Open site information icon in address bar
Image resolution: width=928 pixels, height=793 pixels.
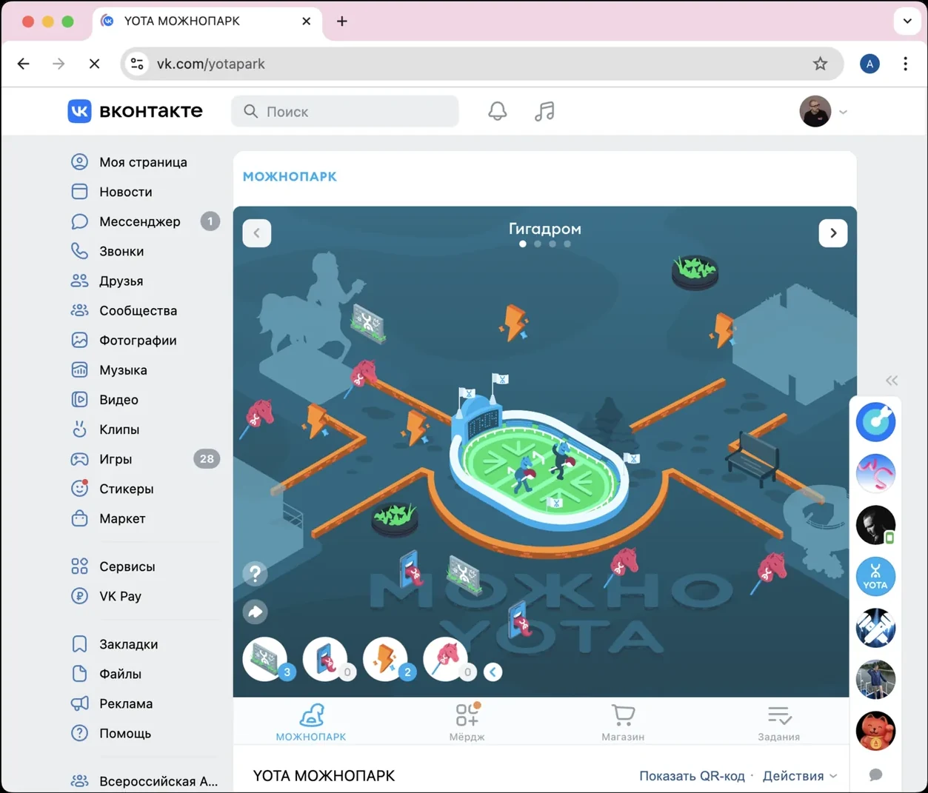point(137,64)
